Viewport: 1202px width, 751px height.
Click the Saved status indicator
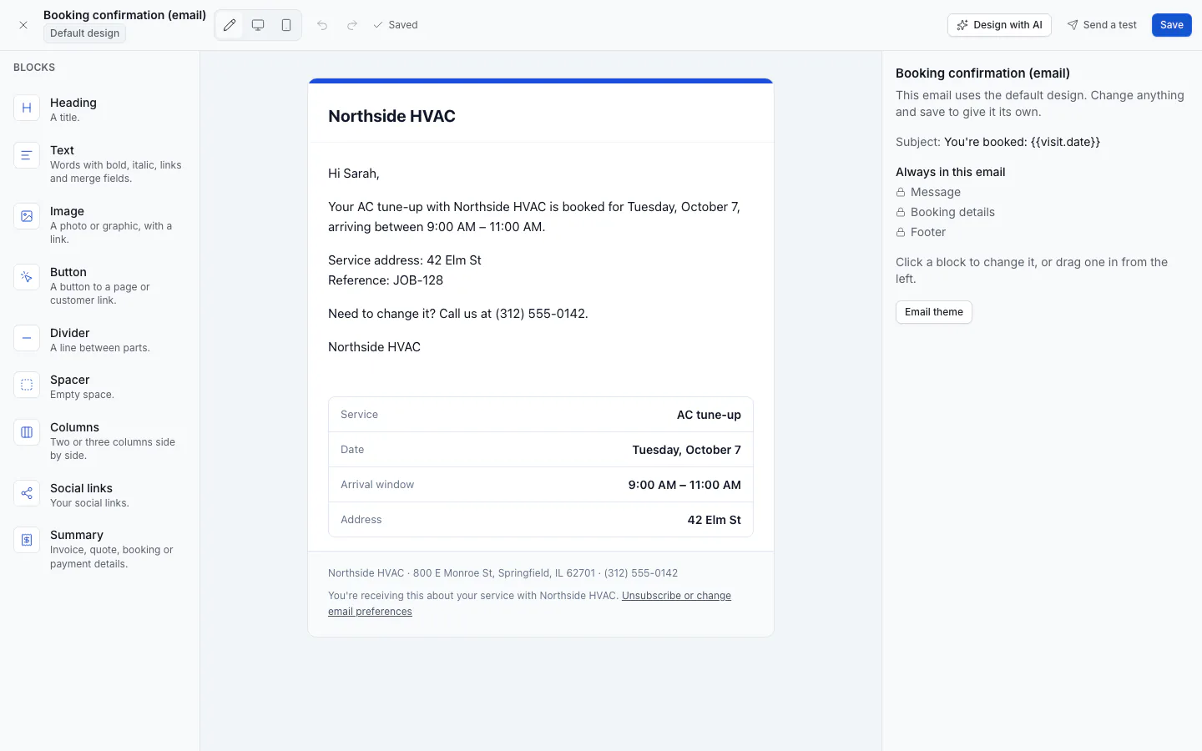[x=396, y=25]
